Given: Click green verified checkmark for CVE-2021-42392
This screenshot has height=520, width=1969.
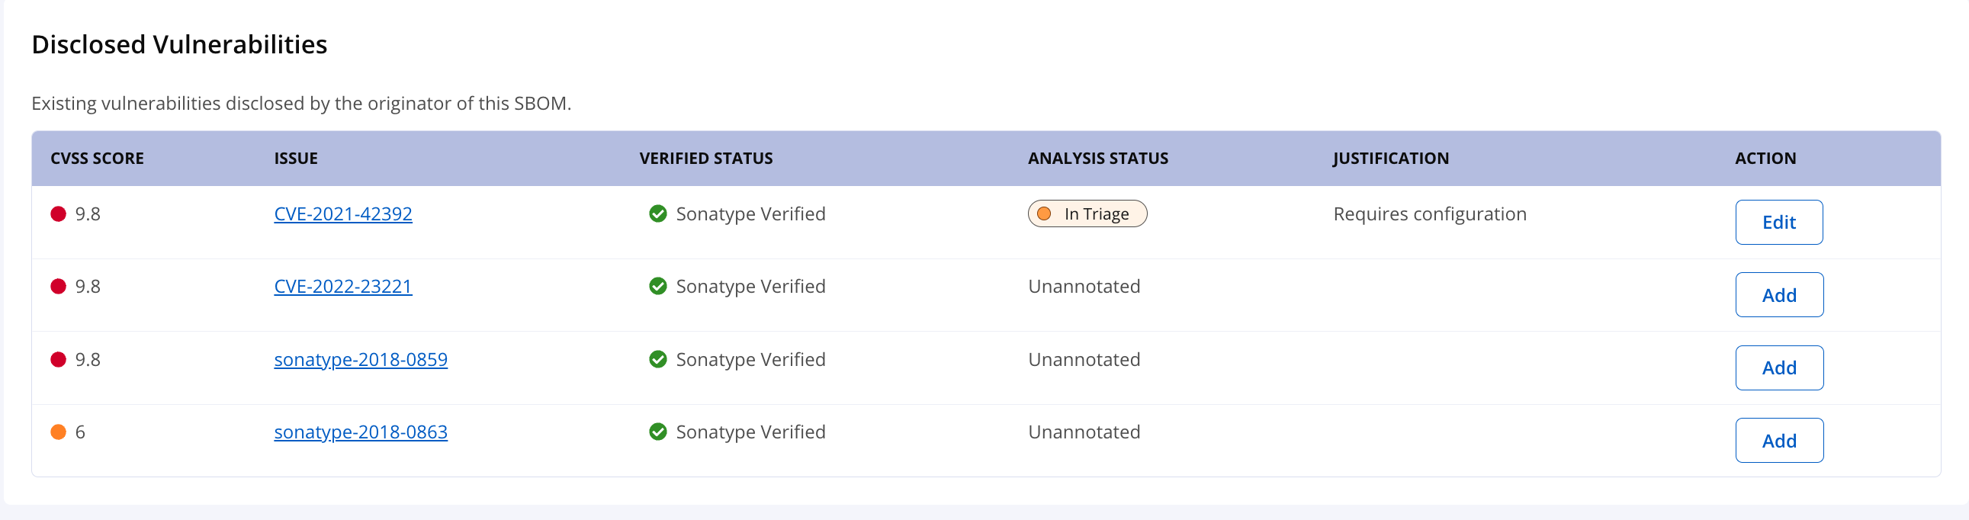Looking at the screenshot, I should tap(657, 214).
